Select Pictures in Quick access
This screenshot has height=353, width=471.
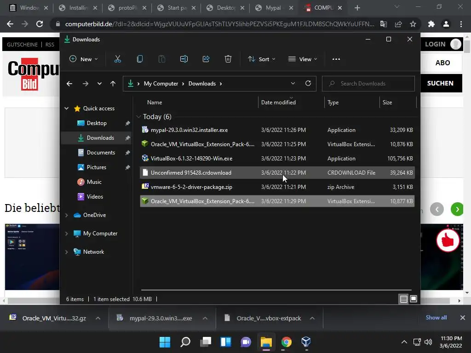(97, 167)
